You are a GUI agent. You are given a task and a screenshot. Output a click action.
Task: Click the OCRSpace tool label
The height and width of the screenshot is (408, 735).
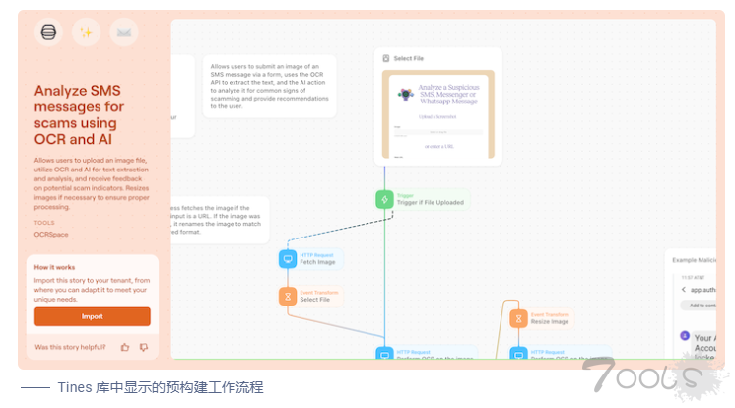click(x=51, y=234)
